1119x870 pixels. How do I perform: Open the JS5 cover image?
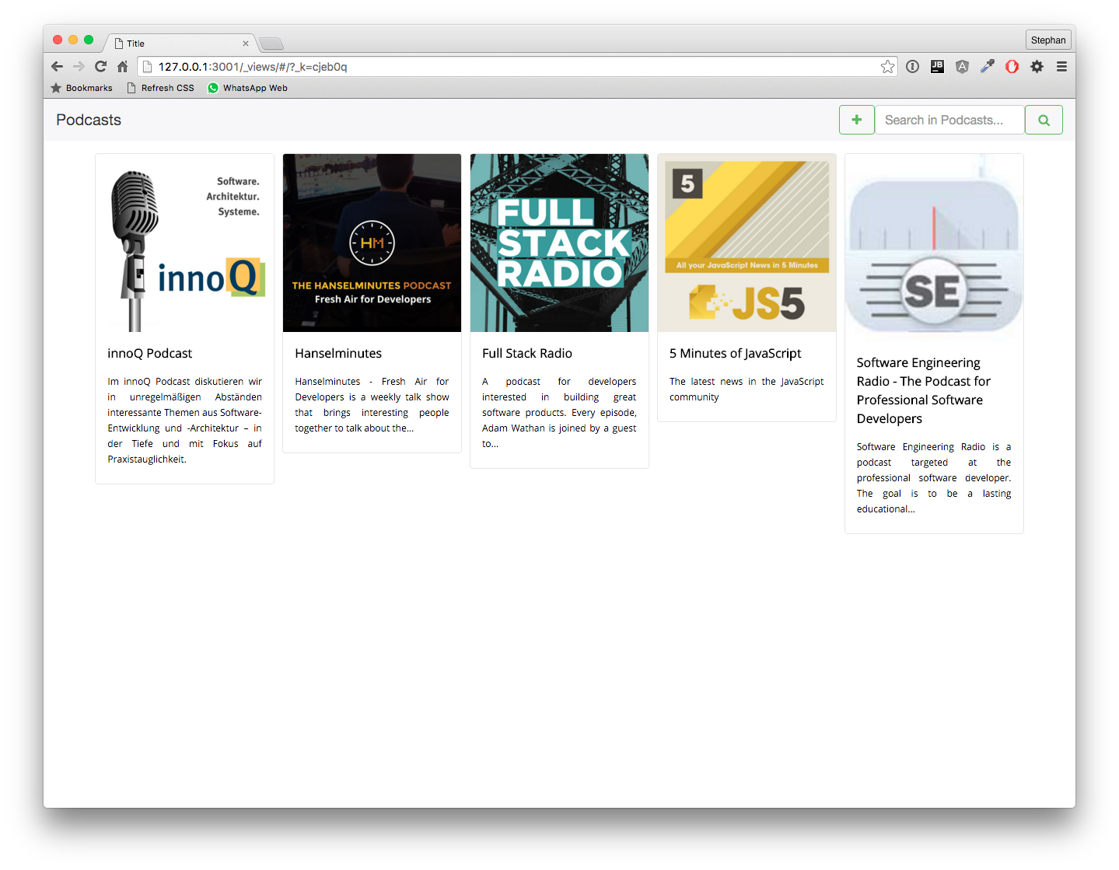tap(747, 243)
